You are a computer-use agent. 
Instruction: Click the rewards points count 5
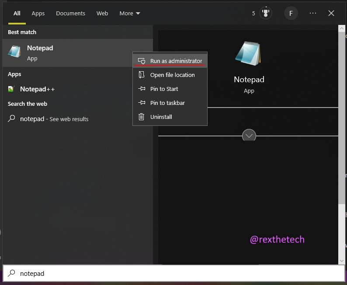point(253,14)
